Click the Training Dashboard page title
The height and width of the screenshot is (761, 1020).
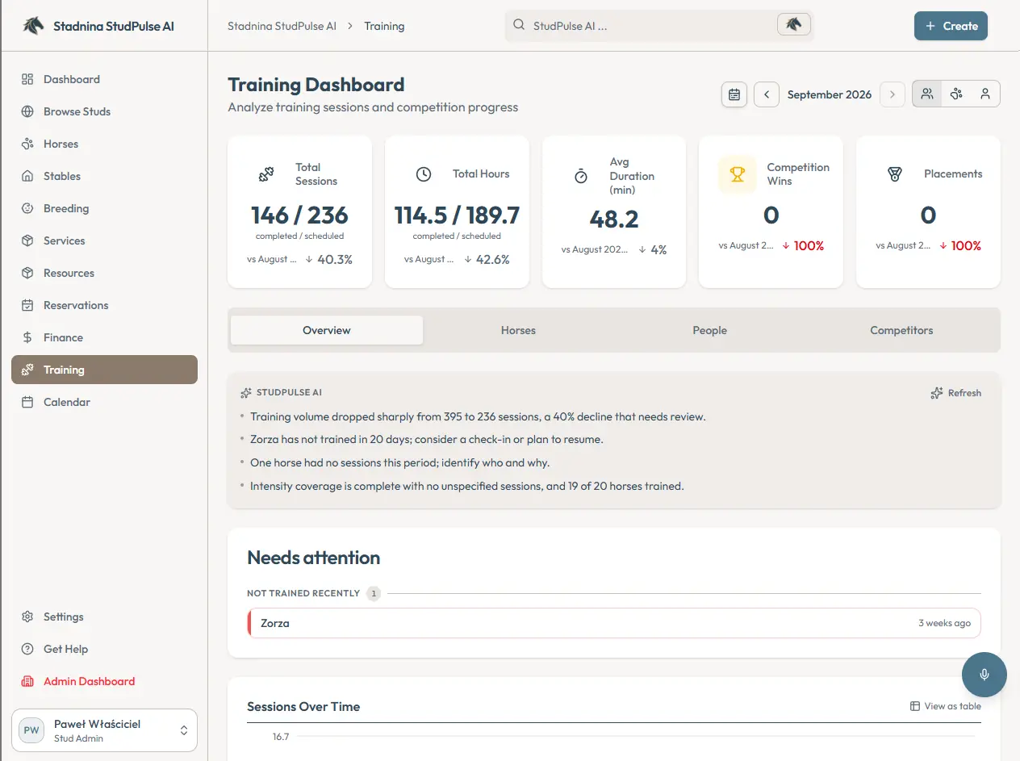coord(316,85)
